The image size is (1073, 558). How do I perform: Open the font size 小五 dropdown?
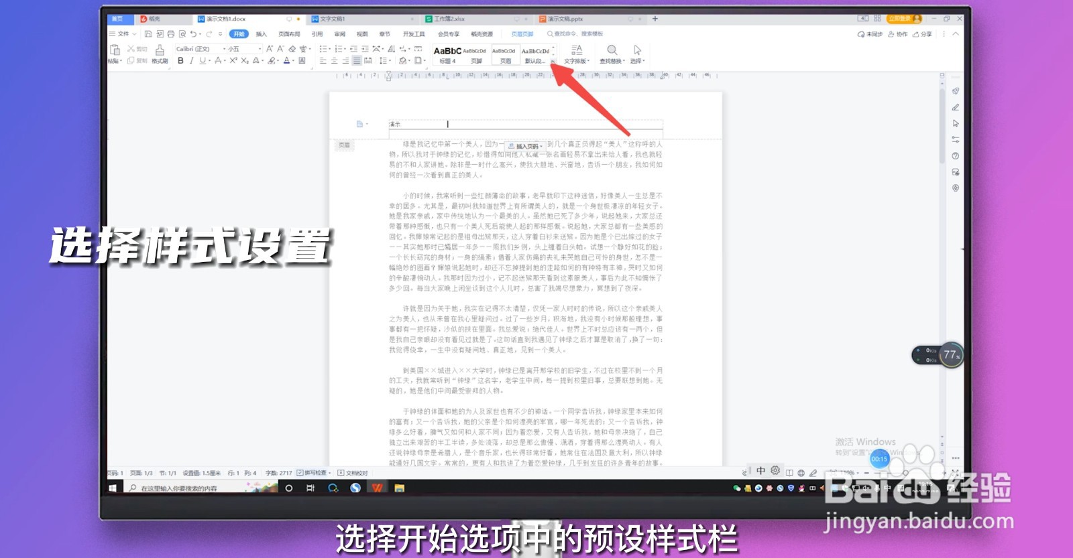260,49
